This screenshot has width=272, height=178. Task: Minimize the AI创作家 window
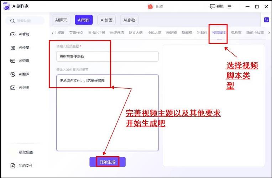point(247,7)
